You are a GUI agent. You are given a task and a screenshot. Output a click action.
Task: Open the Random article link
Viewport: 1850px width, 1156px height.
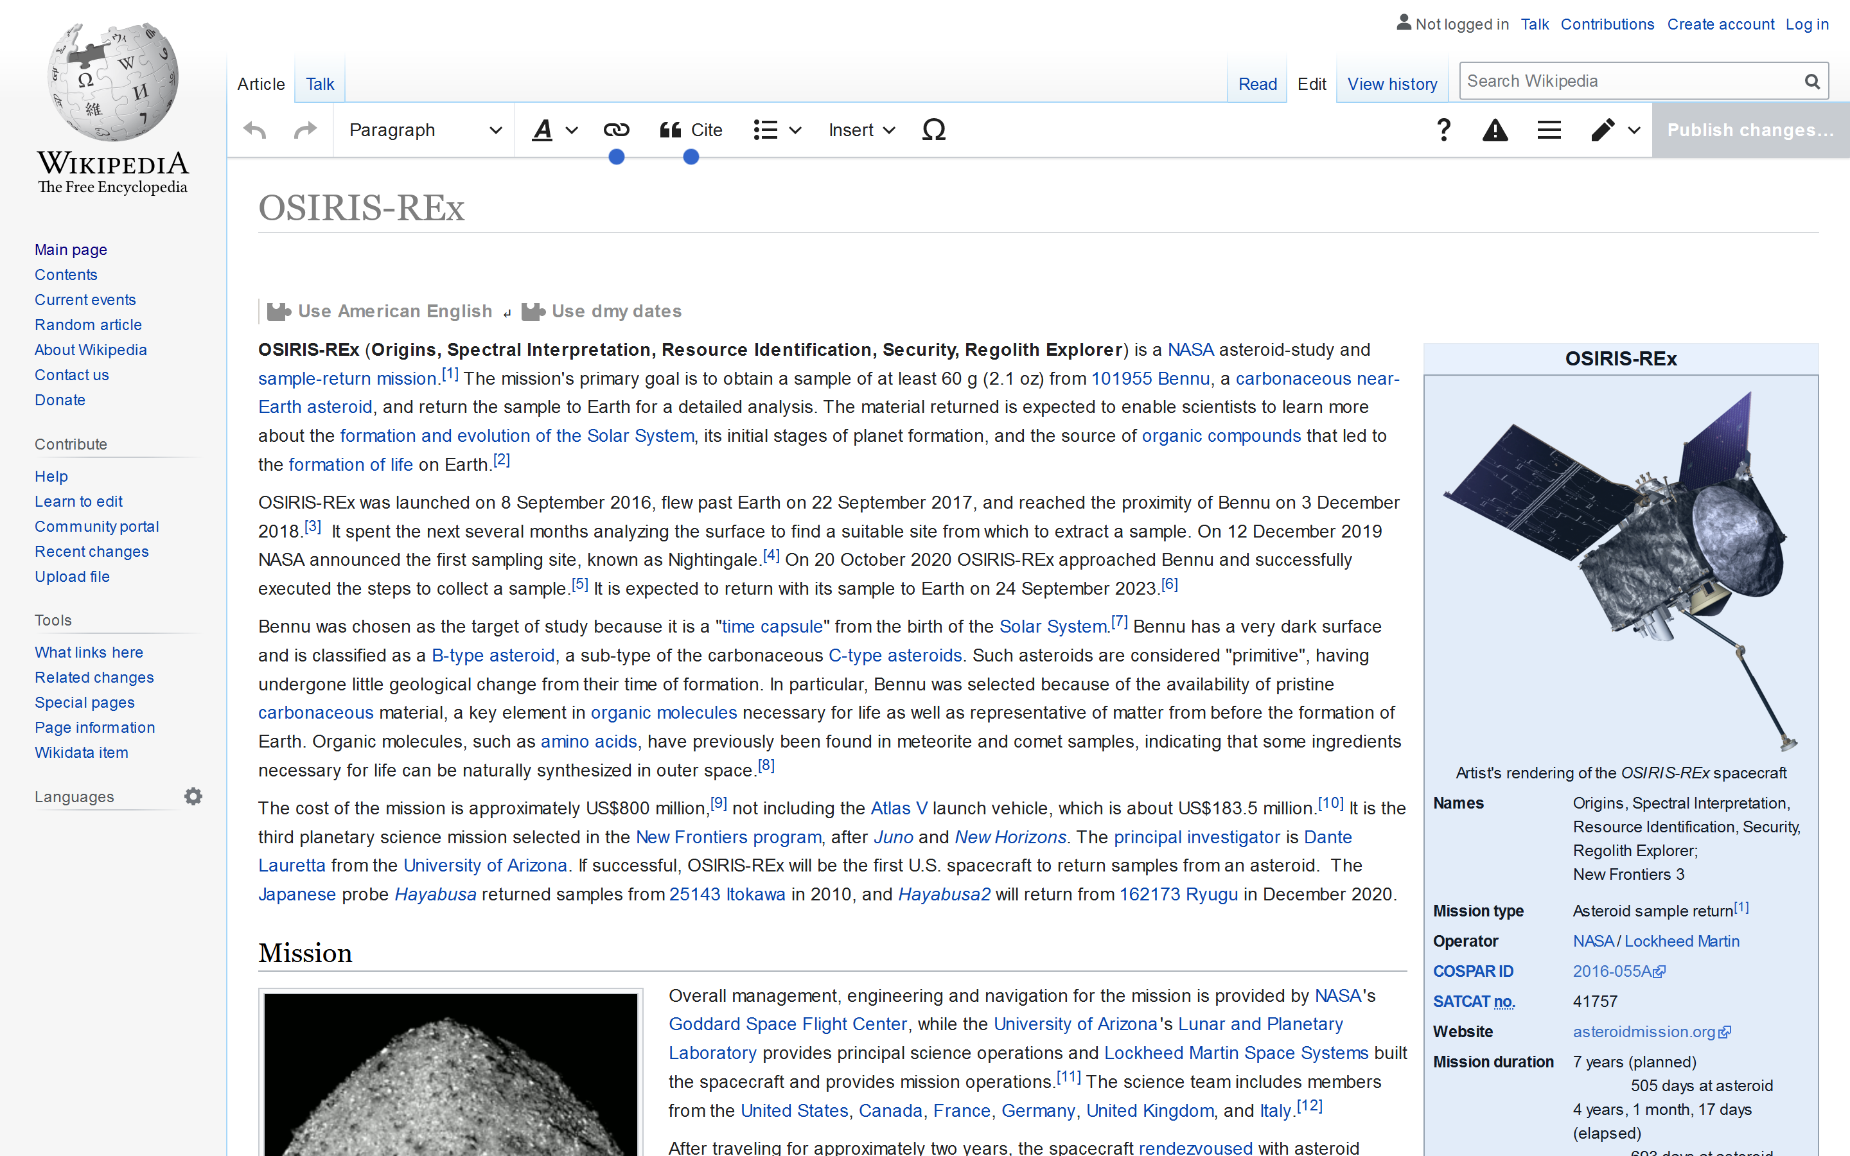(88, 324)
